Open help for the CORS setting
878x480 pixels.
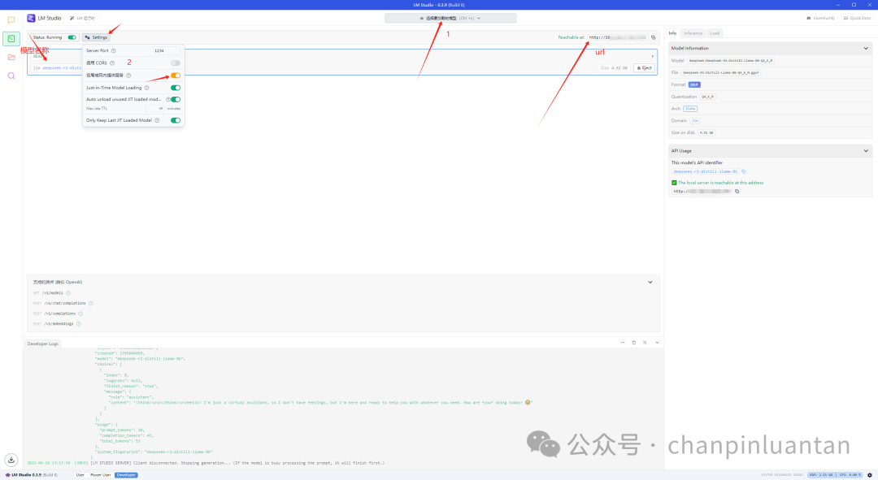(112, 63)
